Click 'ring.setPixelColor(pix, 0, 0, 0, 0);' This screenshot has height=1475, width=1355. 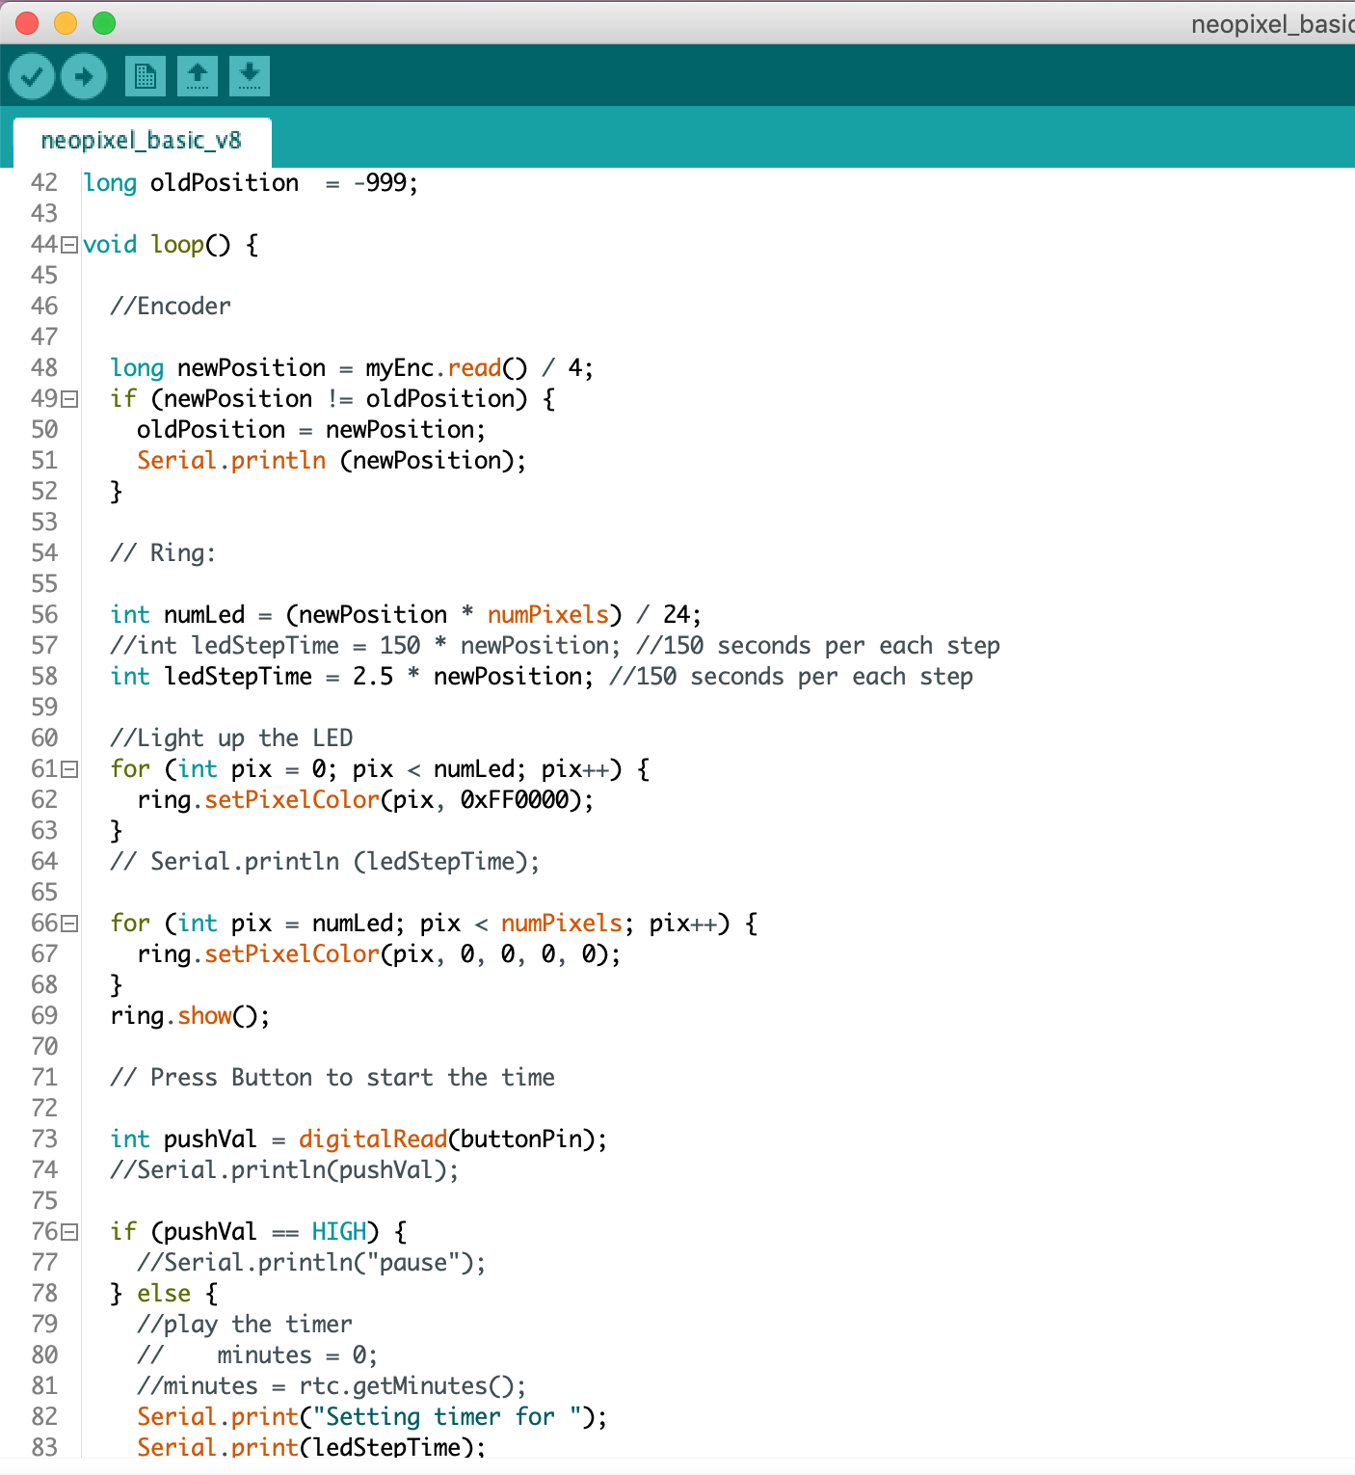(x=379, y=954)
